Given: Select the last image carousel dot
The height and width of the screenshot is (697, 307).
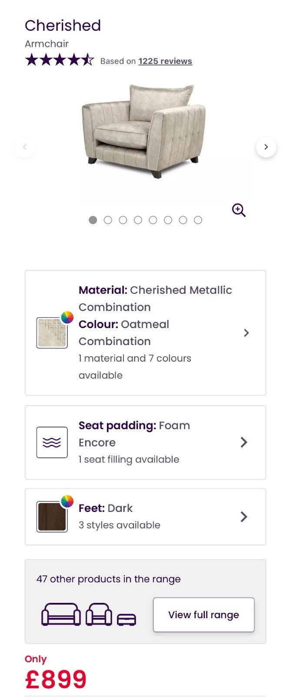Looking at the screenshot, I should [x=198, y=220].
